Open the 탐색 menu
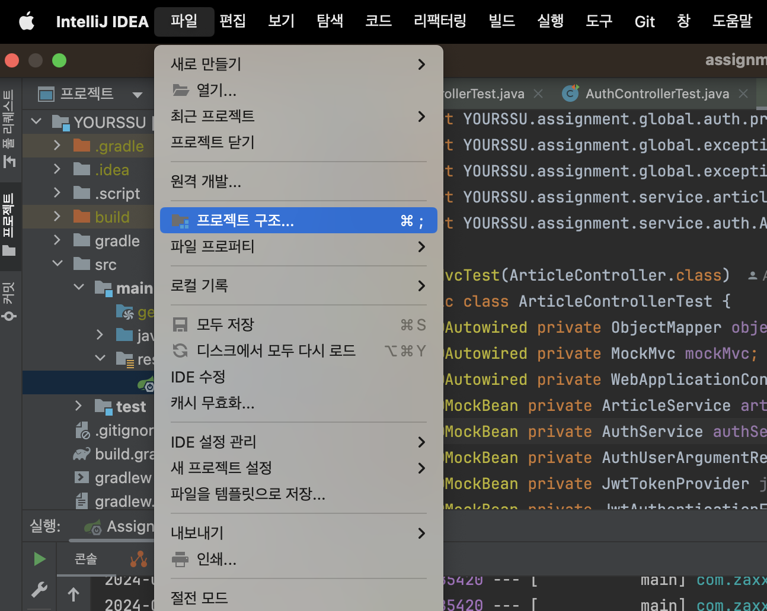Viewport: 767px width, 611px height. pos(330,22)
